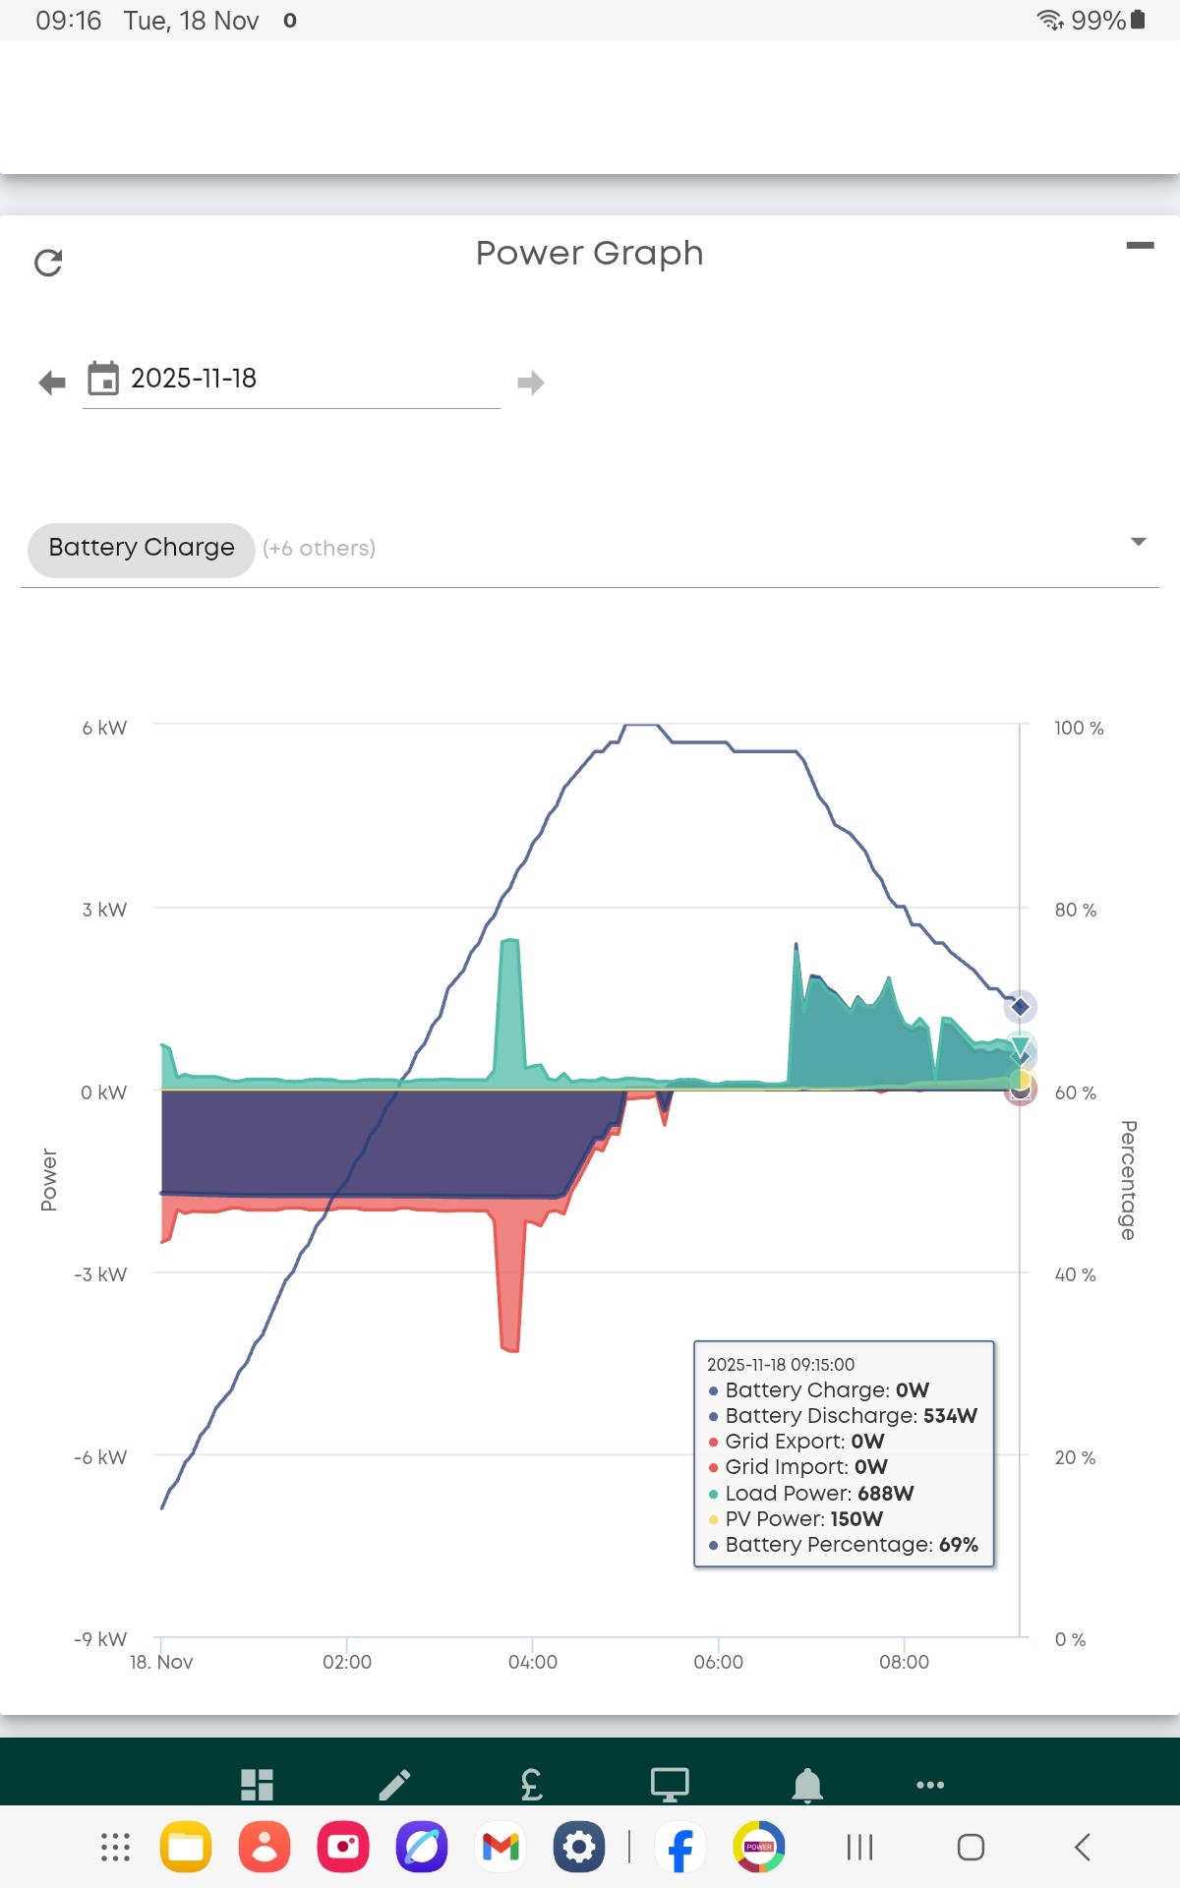Open Gmail from the taskbar
1180x1888 pixels.
(501, 1847)
